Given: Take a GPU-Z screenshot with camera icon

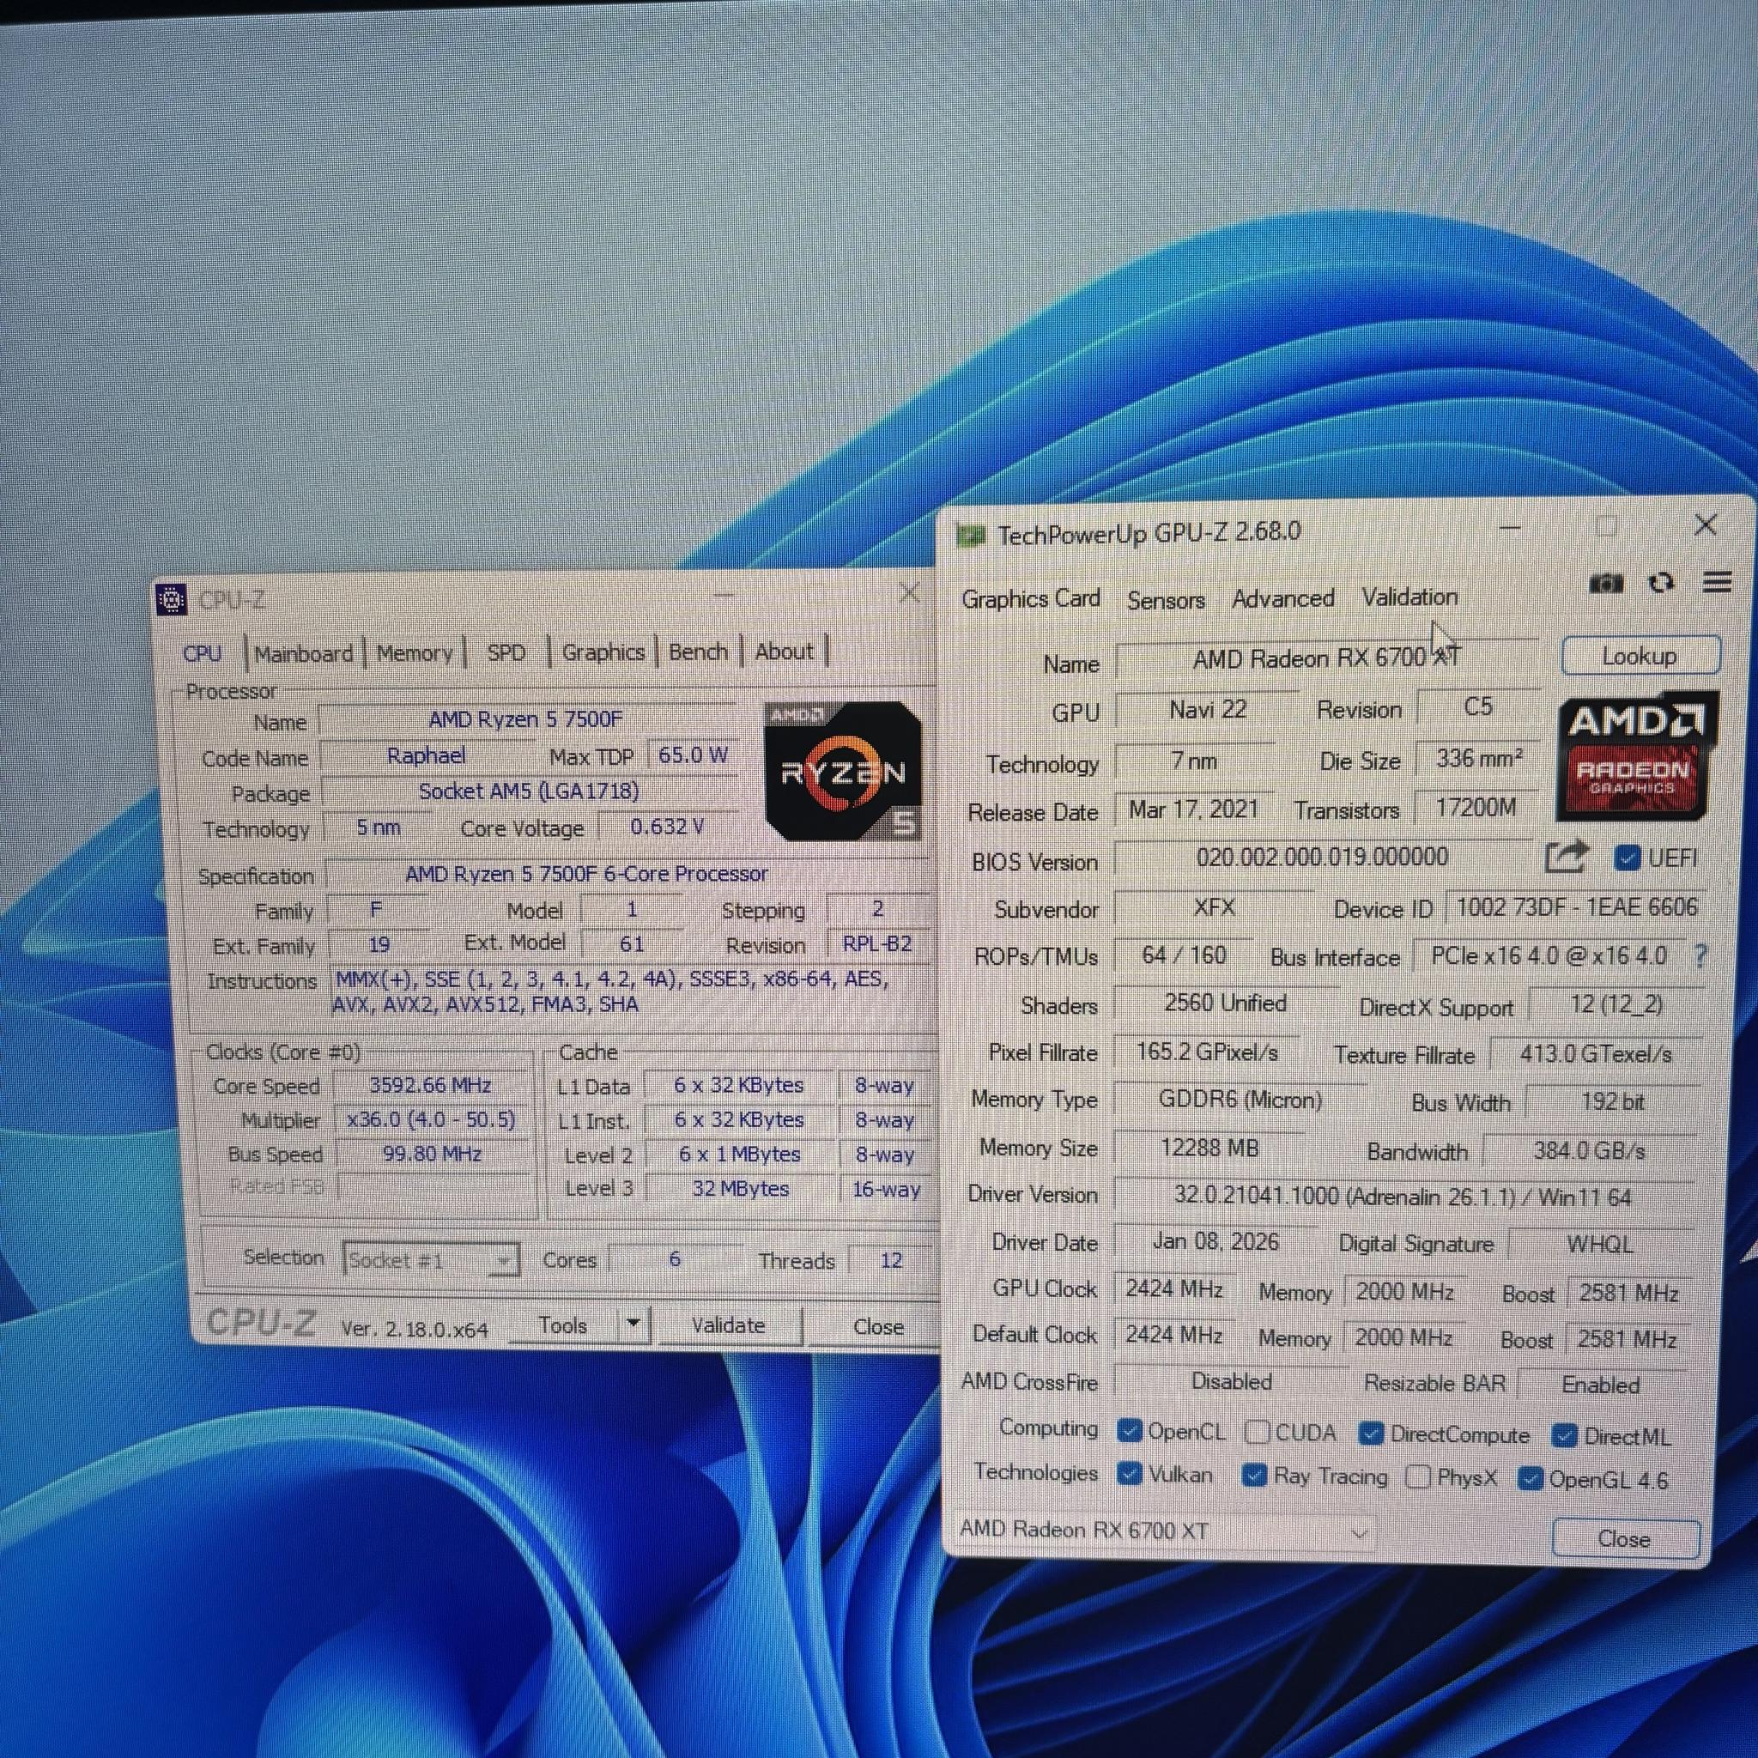Looking at the screenshot, I should pos(1606,583).
